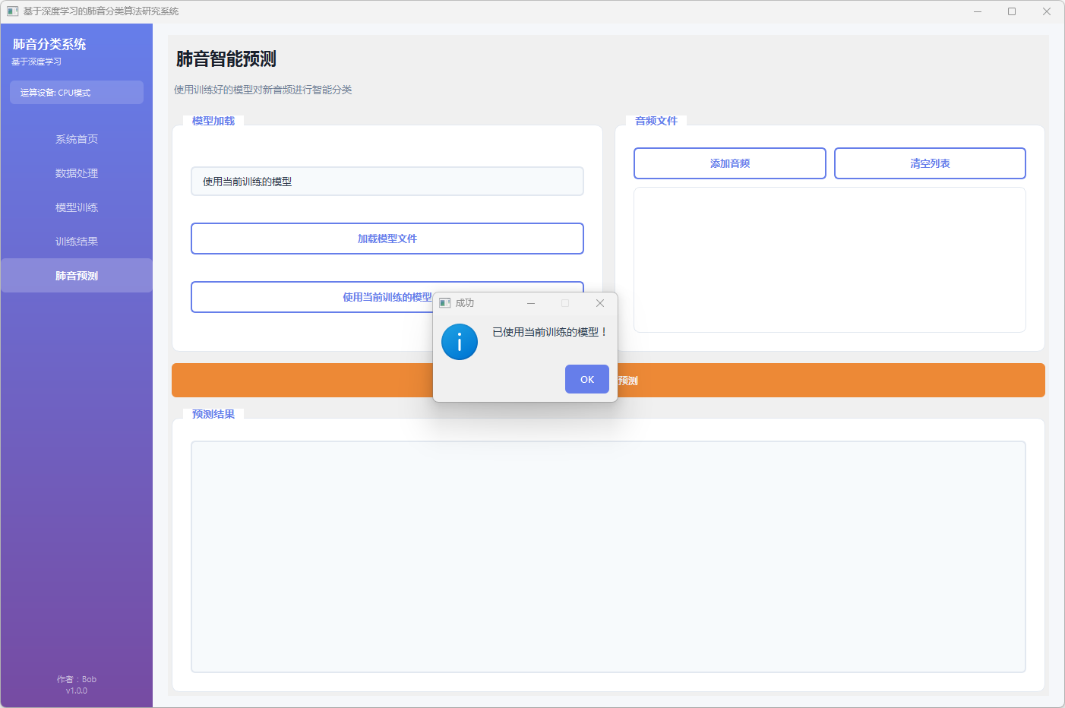This screenshot has width=1065, height=708.
Task: Click 添加音频 button
Action: point(729,163)
